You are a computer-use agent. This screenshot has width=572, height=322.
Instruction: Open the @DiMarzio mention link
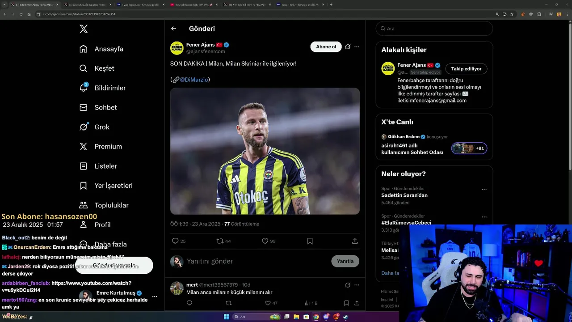point(194,80)
